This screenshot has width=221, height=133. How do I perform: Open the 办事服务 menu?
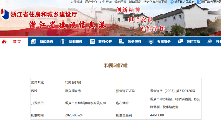pyautogui.click(x=164, y=42)
